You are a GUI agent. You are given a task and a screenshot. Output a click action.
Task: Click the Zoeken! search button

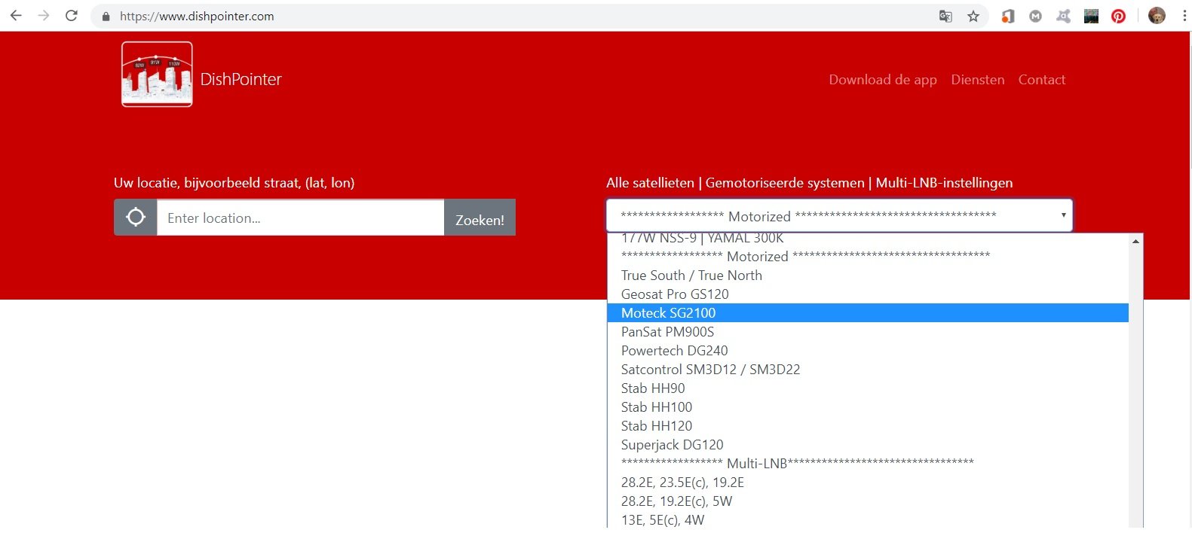(x=480, y=218)
